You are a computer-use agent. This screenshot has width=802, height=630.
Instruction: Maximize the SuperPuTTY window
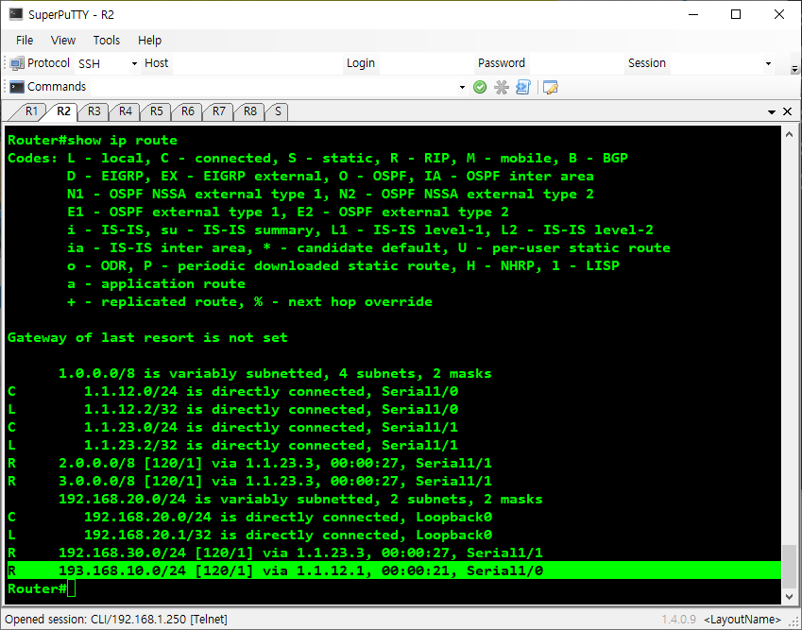(736, 14)
